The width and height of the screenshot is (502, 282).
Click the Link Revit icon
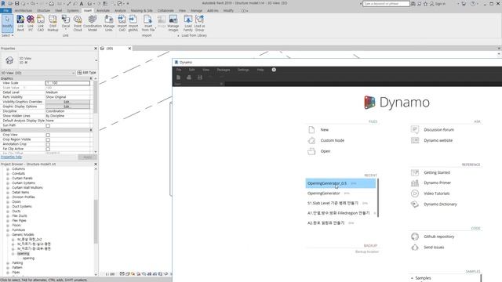tap(20, 23)
